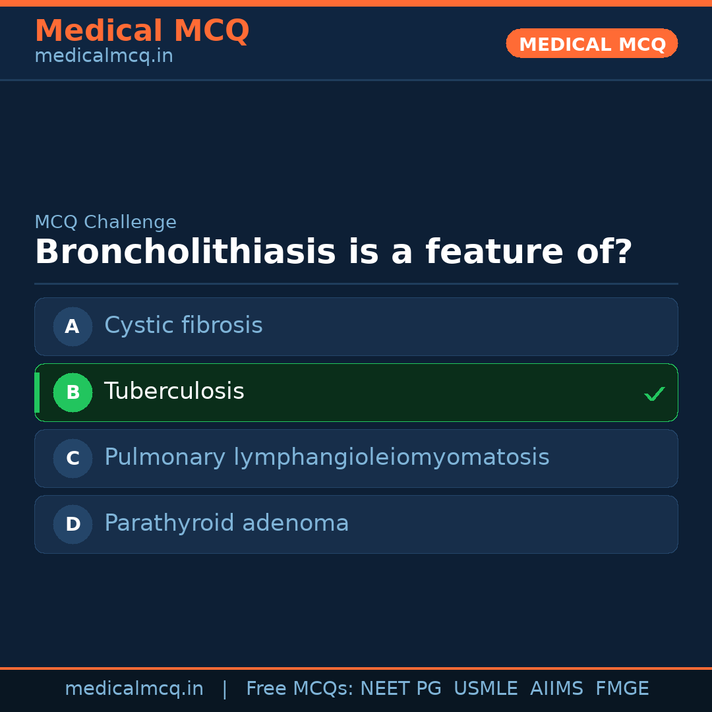Open the medicalmcq.in link under the logo
The width and height of the screenshot is (712, 712).
[104, 56]
